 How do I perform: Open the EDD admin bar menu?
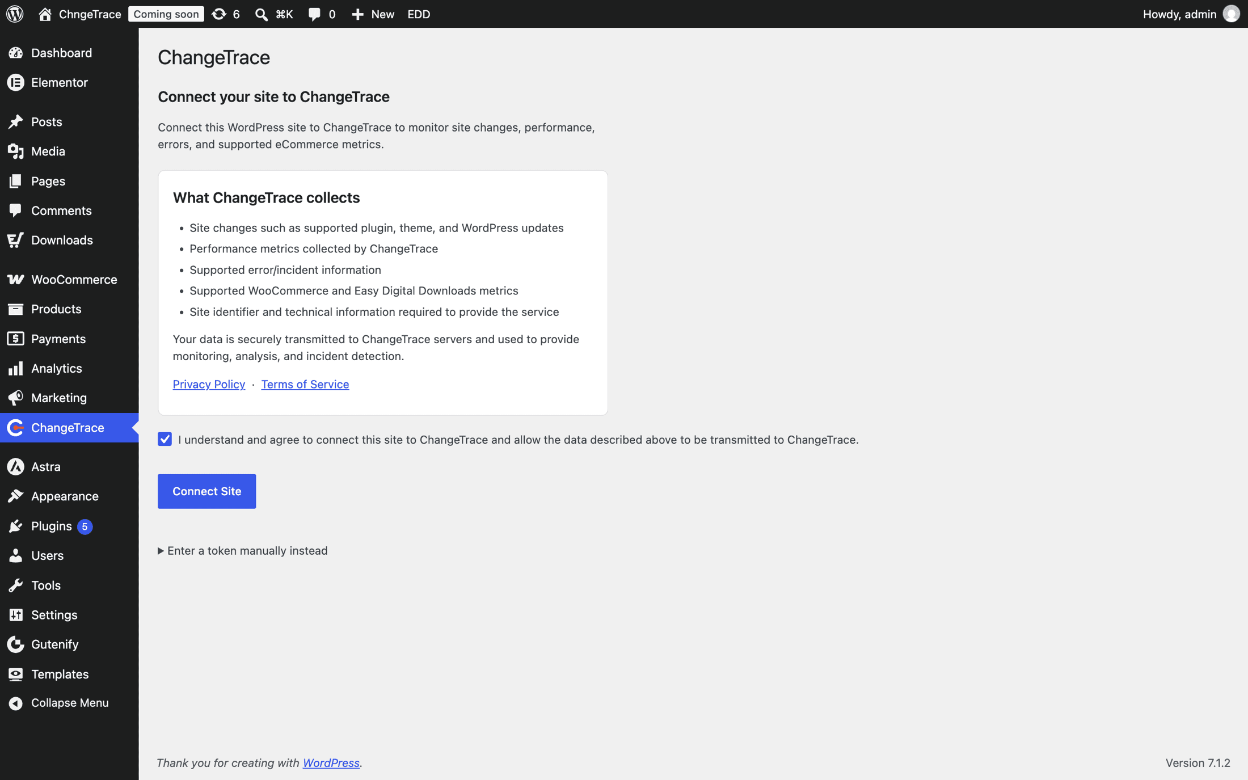click(419, 14)
